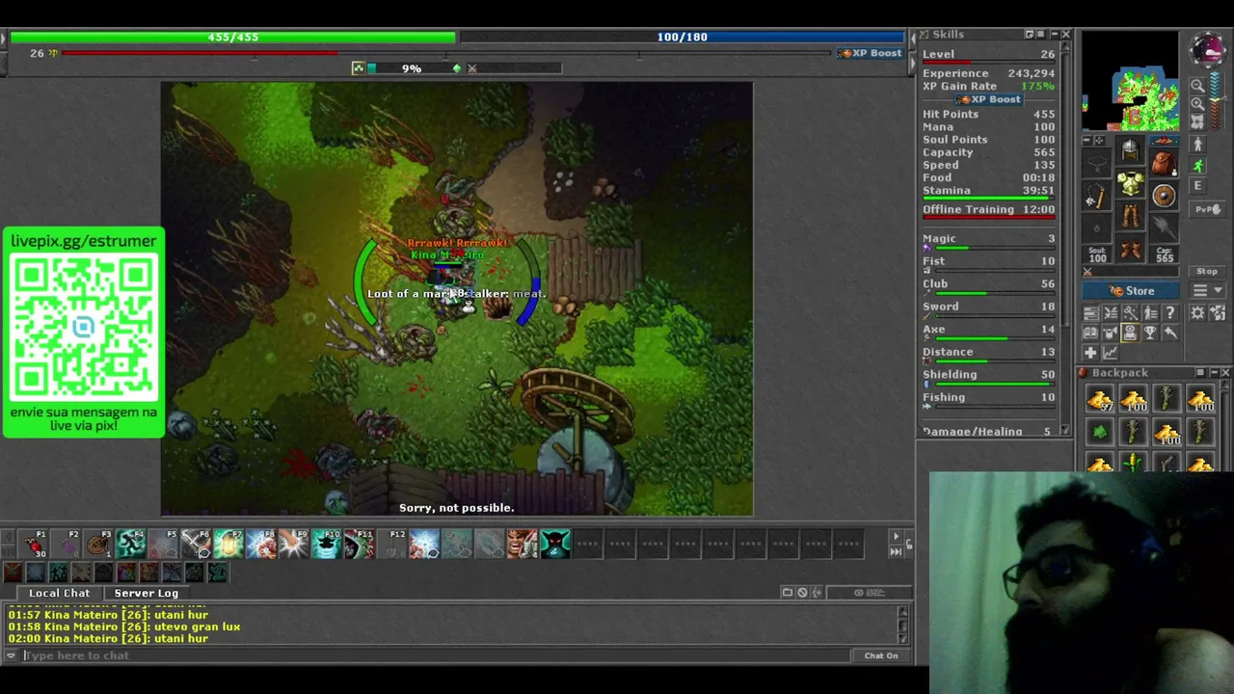
Task: Cast the F4 running-figure haste spell
Action: point(131,545)
